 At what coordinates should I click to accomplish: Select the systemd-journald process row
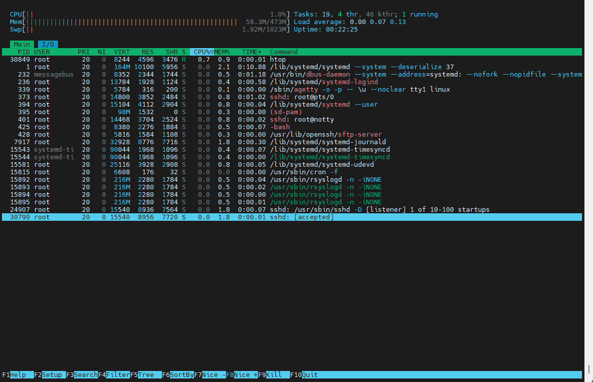292,142
